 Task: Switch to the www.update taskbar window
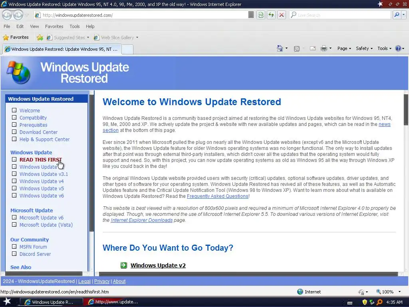point(113,302)
